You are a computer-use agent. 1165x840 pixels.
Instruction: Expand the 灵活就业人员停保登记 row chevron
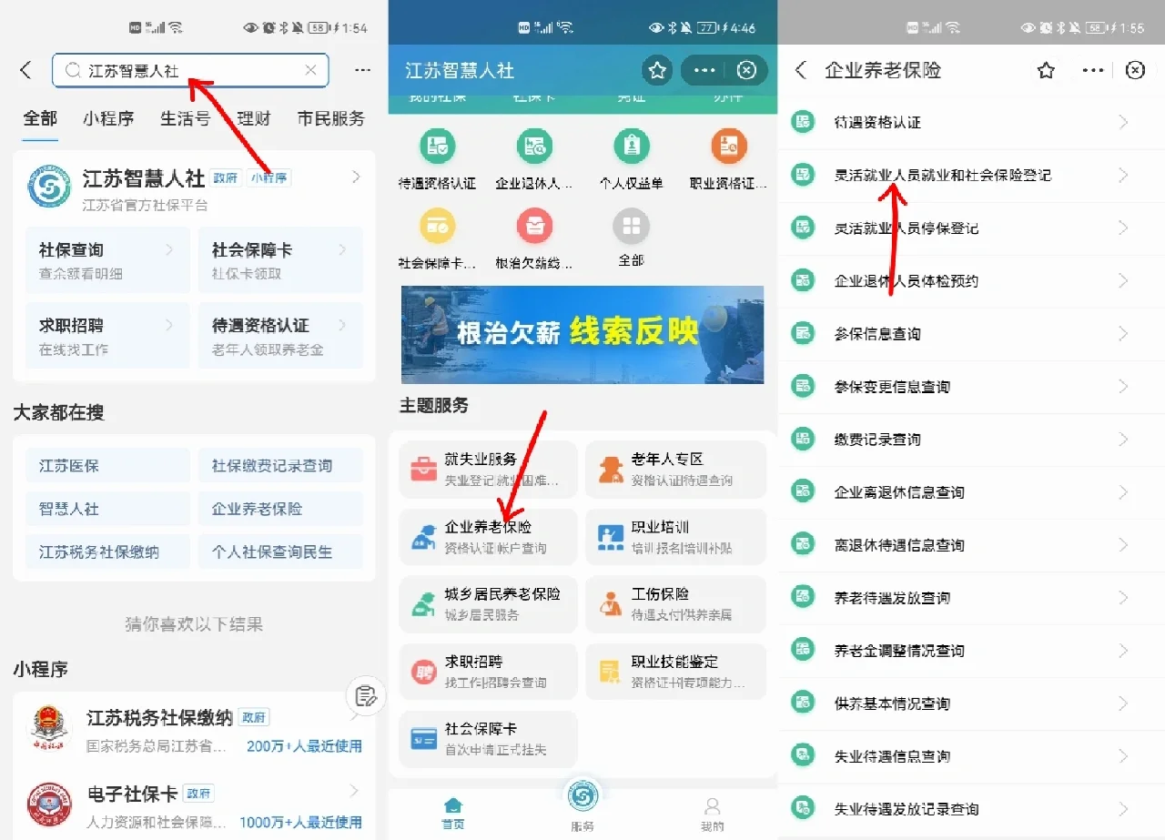coord(1124,228)
